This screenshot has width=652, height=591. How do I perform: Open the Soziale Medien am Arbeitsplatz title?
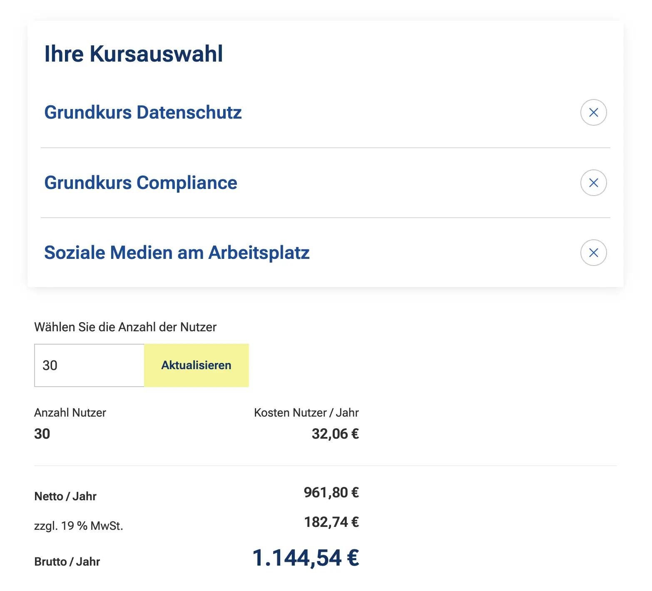(x=177, y=253)
